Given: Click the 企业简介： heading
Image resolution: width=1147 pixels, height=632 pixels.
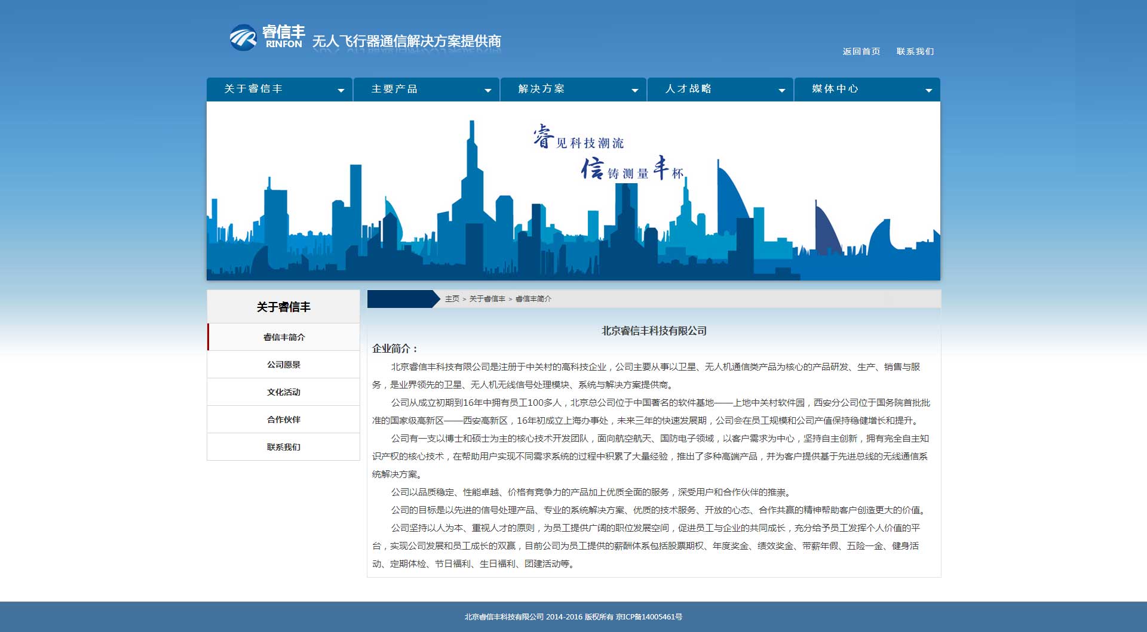Looking at the screenshot, I should tap(395, 349).
